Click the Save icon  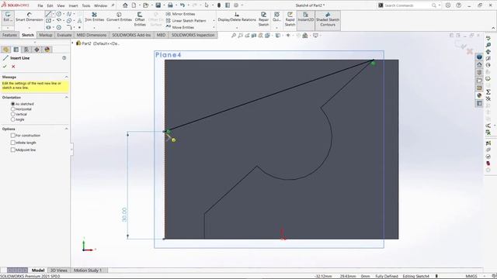tap(158, 5)
